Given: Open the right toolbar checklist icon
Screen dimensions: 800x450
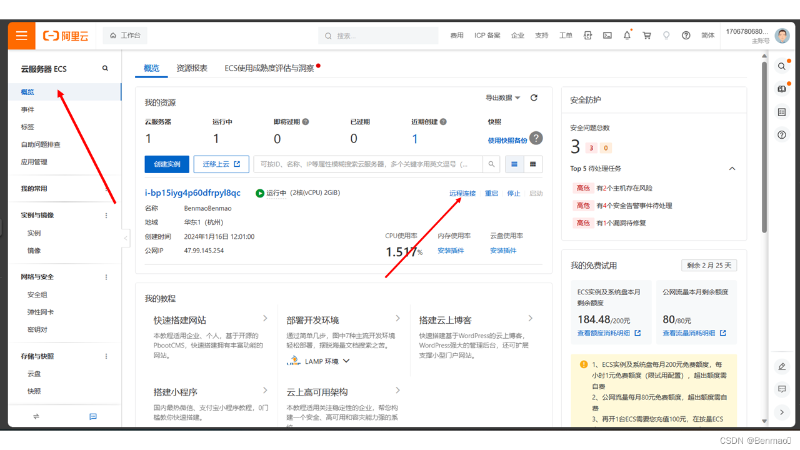Looking at the screenshot, I should click(x=782, y=112).
